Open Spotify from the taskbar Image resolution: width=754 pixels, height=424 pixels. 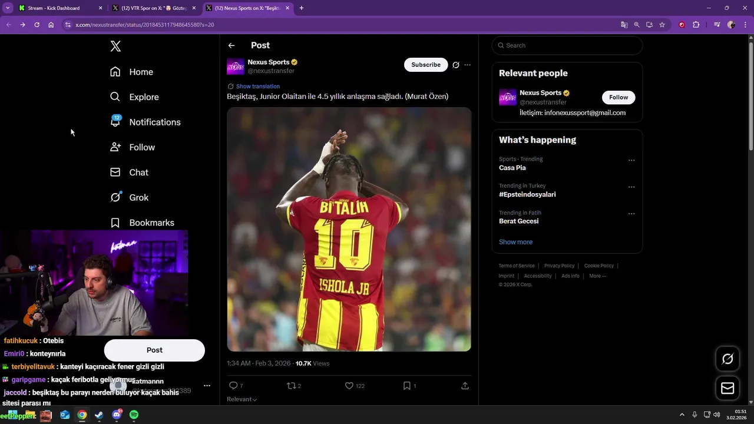click(x=134, y=415)
